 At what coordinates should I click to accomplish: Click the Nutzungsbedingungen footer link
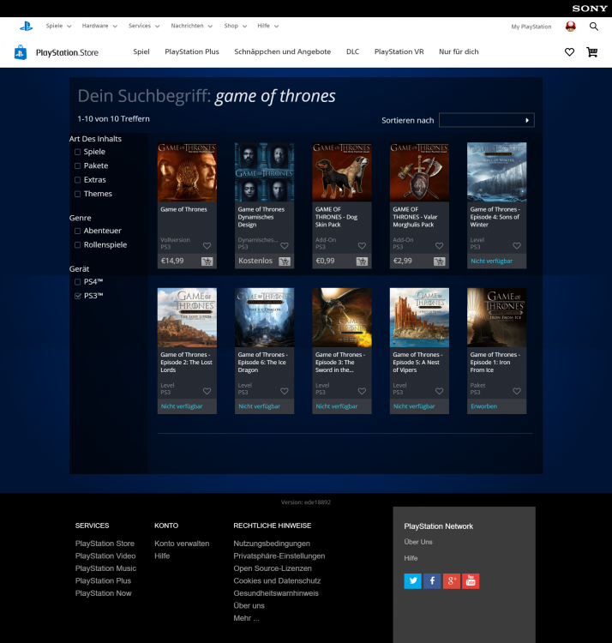(272, 544)
